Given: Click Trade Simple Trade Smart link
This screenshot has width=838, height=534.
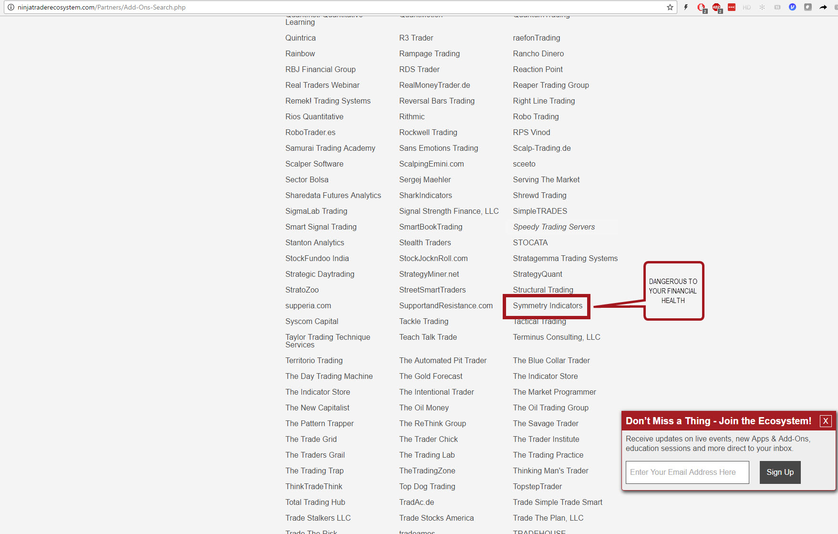Looking at the screenshot, I should click(558, 502).
